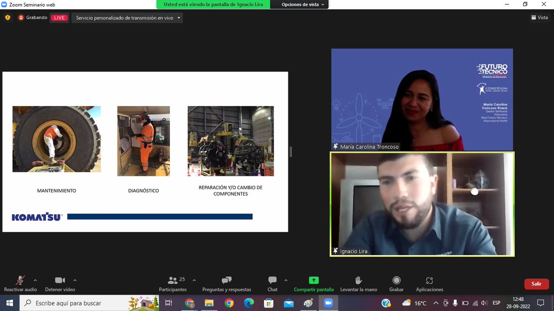554x311 pixels.
Task: Click microphone tray icon
Action: tap(455, 303)
